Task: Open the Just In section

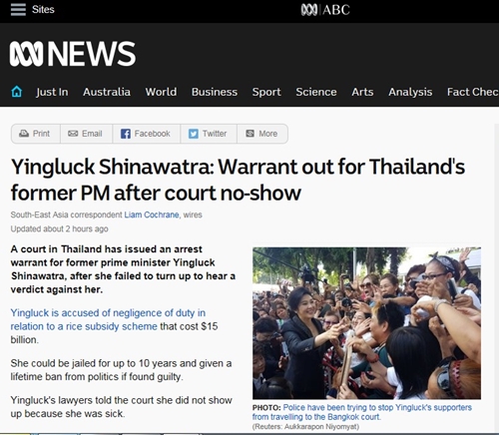Action: (x=52, y=92)
